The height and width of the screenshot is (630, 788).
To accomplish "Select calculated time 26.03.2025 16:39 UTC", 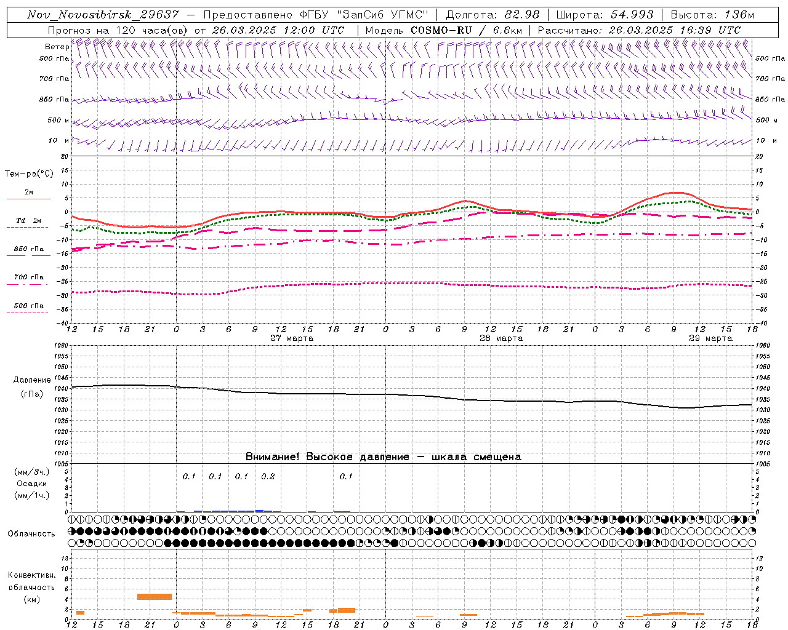I will pyautogui.click(x=675, y=30).
